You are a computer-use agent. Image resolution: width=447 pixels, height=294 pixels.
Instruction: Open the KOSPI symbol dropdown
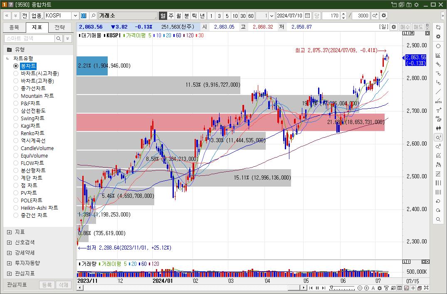pos(75,16)
